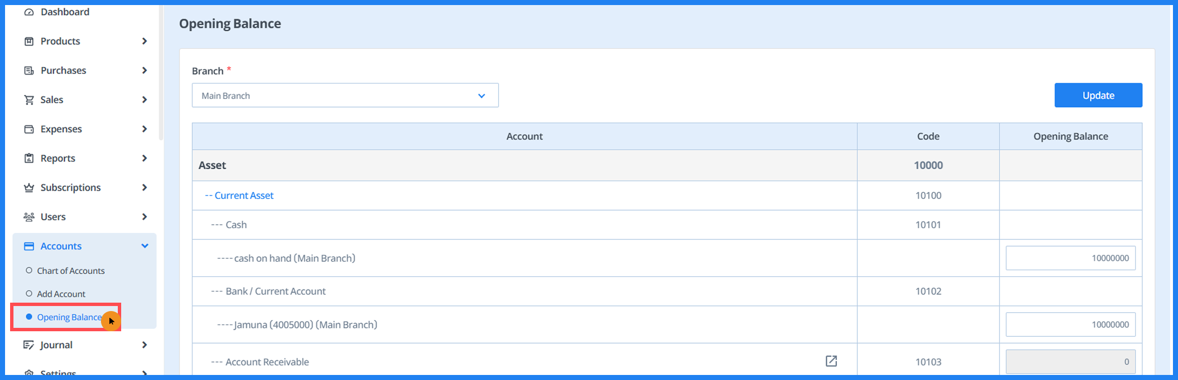
Task: Click the Expenses wallet icon
Action: click(29, 129)
